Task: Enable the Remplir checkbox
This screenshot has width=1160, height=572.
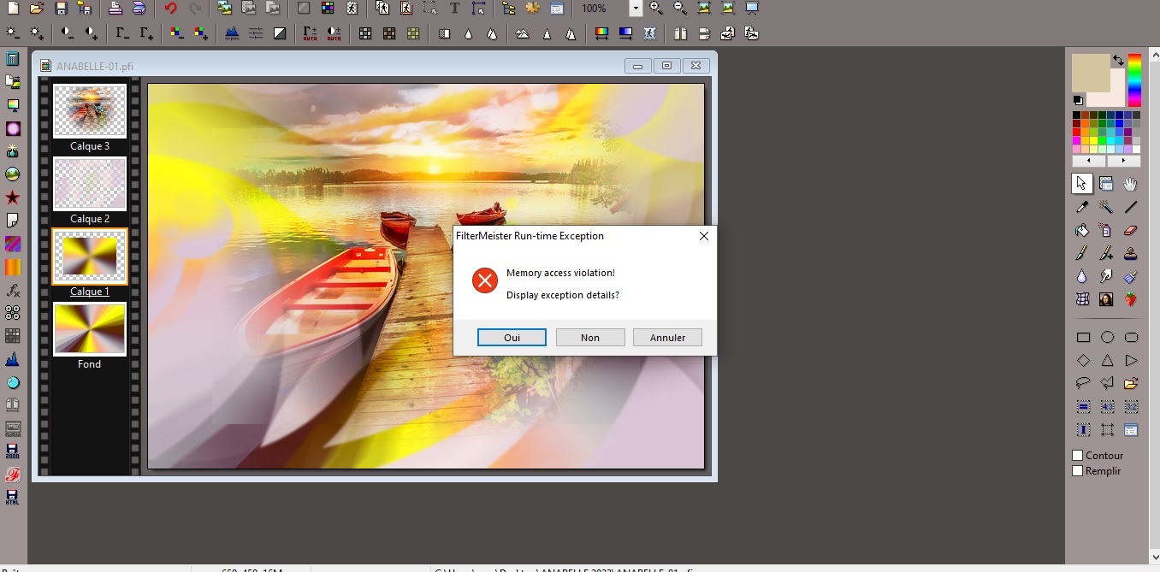Action: click(1078, 471)
